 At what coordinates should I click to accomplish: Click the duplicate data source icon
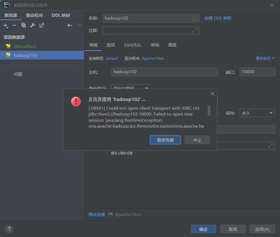coord(23,25)
